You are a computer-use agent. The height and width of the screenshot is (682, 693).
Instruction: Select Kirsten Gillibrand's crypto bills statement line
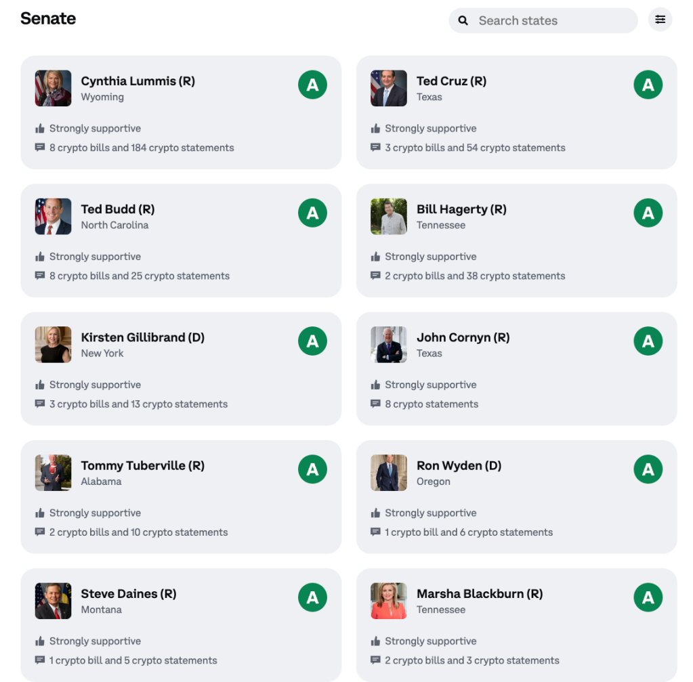[138, 404]
